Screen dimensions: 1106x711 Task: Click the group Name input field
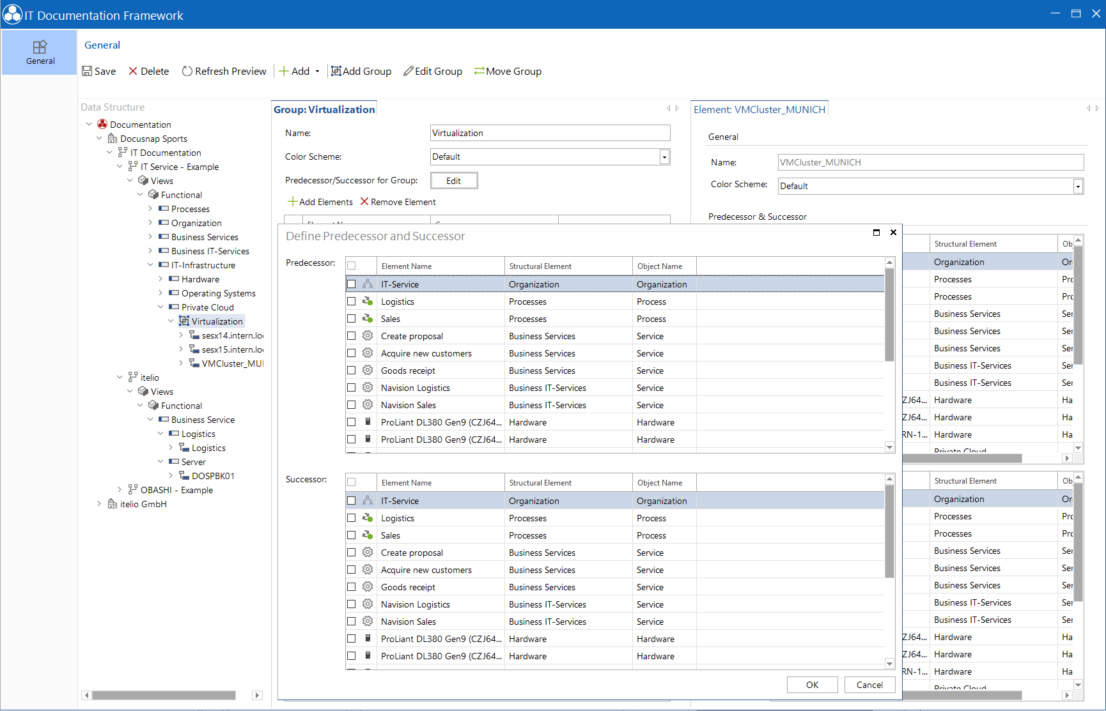tap(550, 133)
